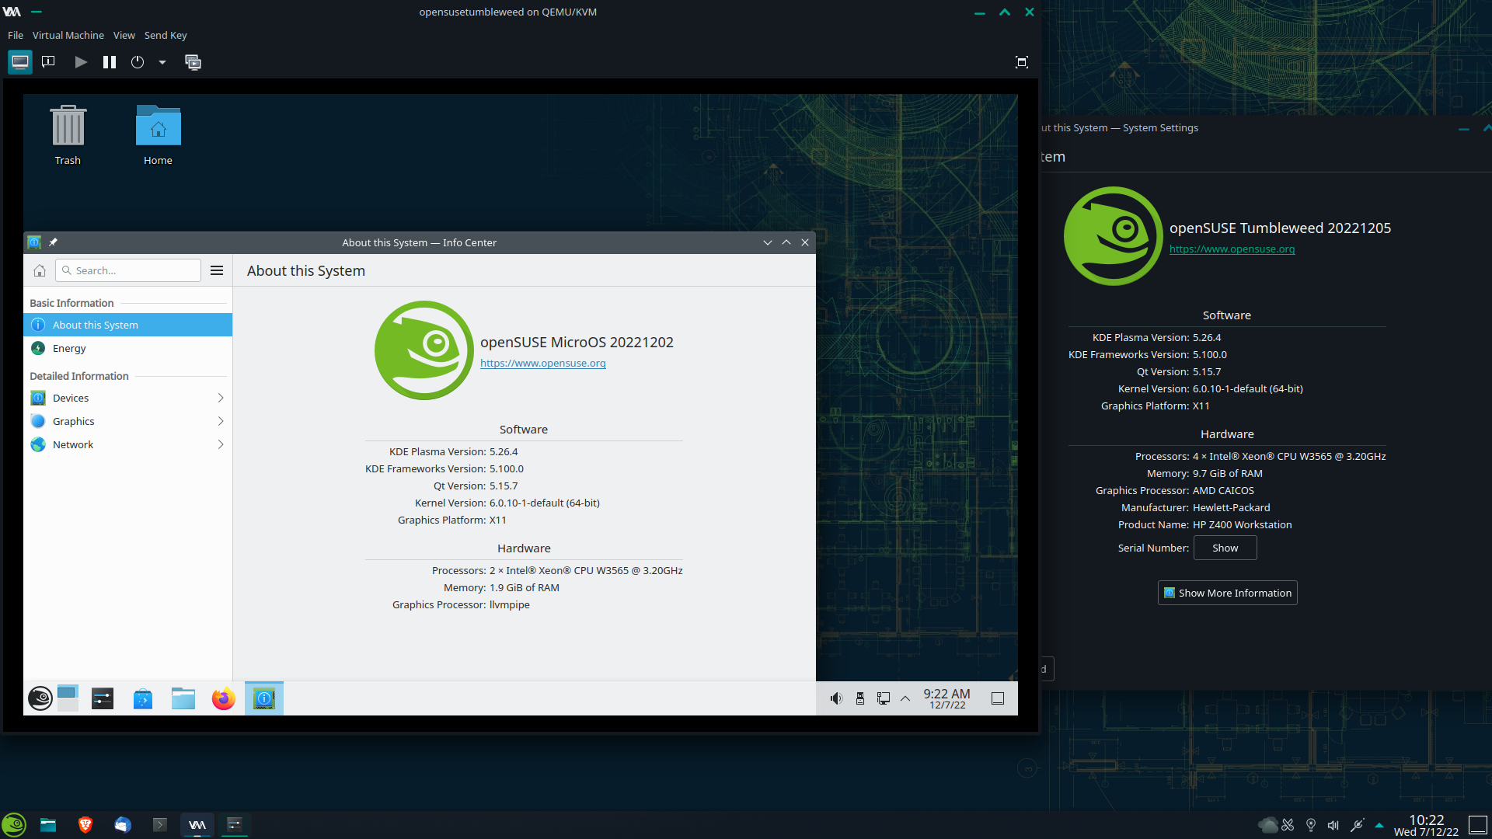1492x839 pixels.
Task: Show the guest desktop peek button
Action: click(x=998, y=698)
